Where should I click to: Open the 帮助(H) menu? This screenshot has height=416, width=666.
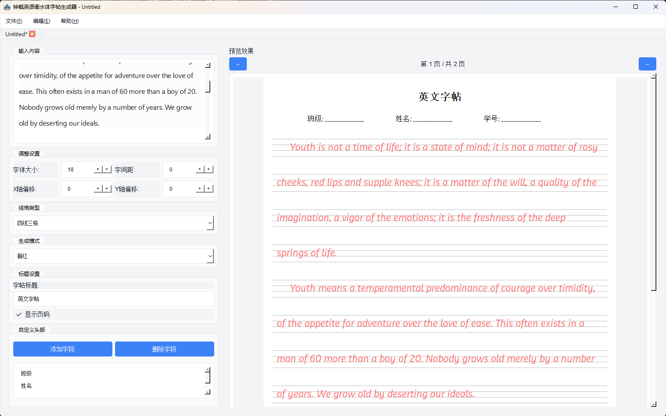coord(70,21)
